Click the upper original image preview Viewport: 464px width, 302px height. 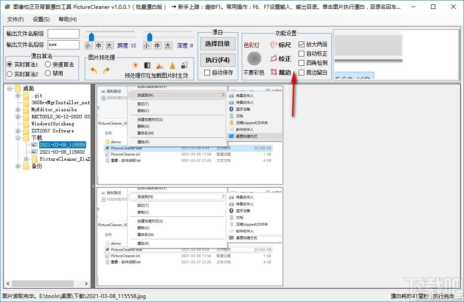(190, 136)
